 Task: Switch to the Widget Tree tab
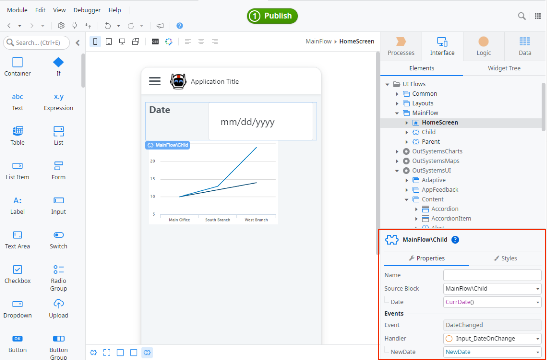point(504,68)
